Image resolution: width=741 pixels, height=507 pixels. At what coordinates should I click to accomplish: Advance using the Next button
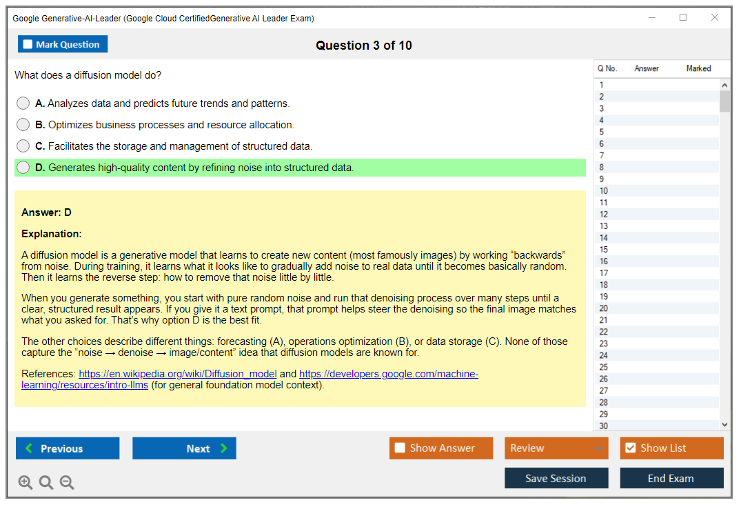point(184,448)
